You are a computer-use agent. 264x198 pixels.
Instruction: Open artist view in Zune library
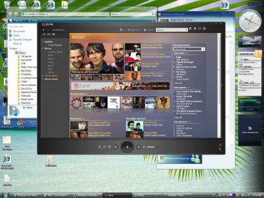[50, 55]
